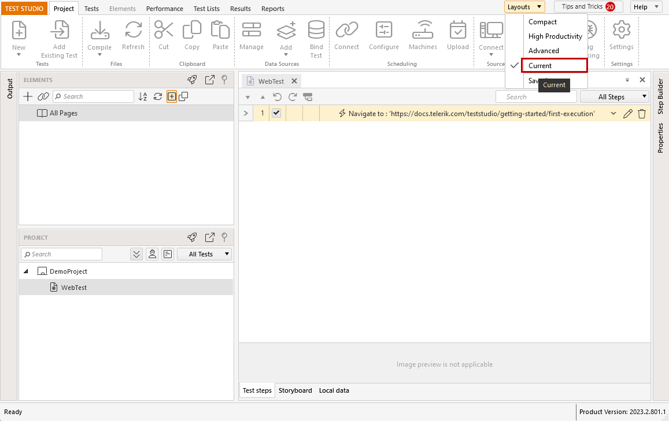
Task: Click the Upload icon
Action: [x=458, y=30]
